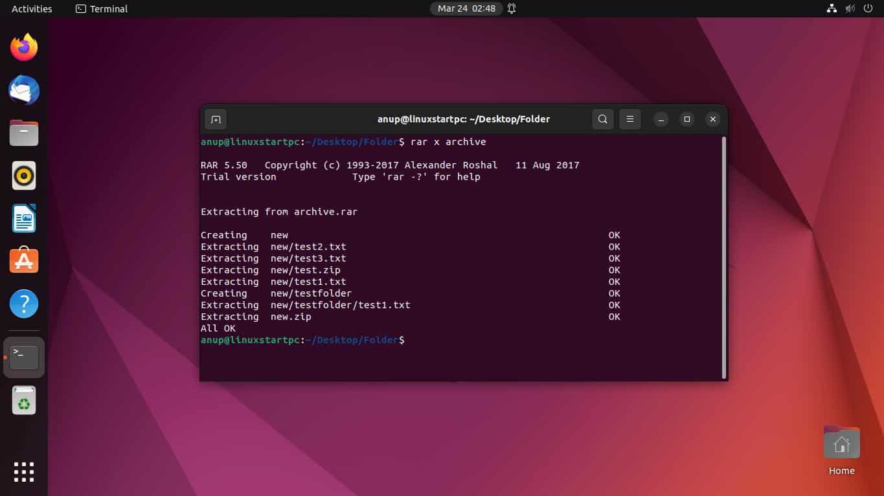The width and height of the screenshot is (884, 496).
Task: Open the Help application
Action: 24,303
